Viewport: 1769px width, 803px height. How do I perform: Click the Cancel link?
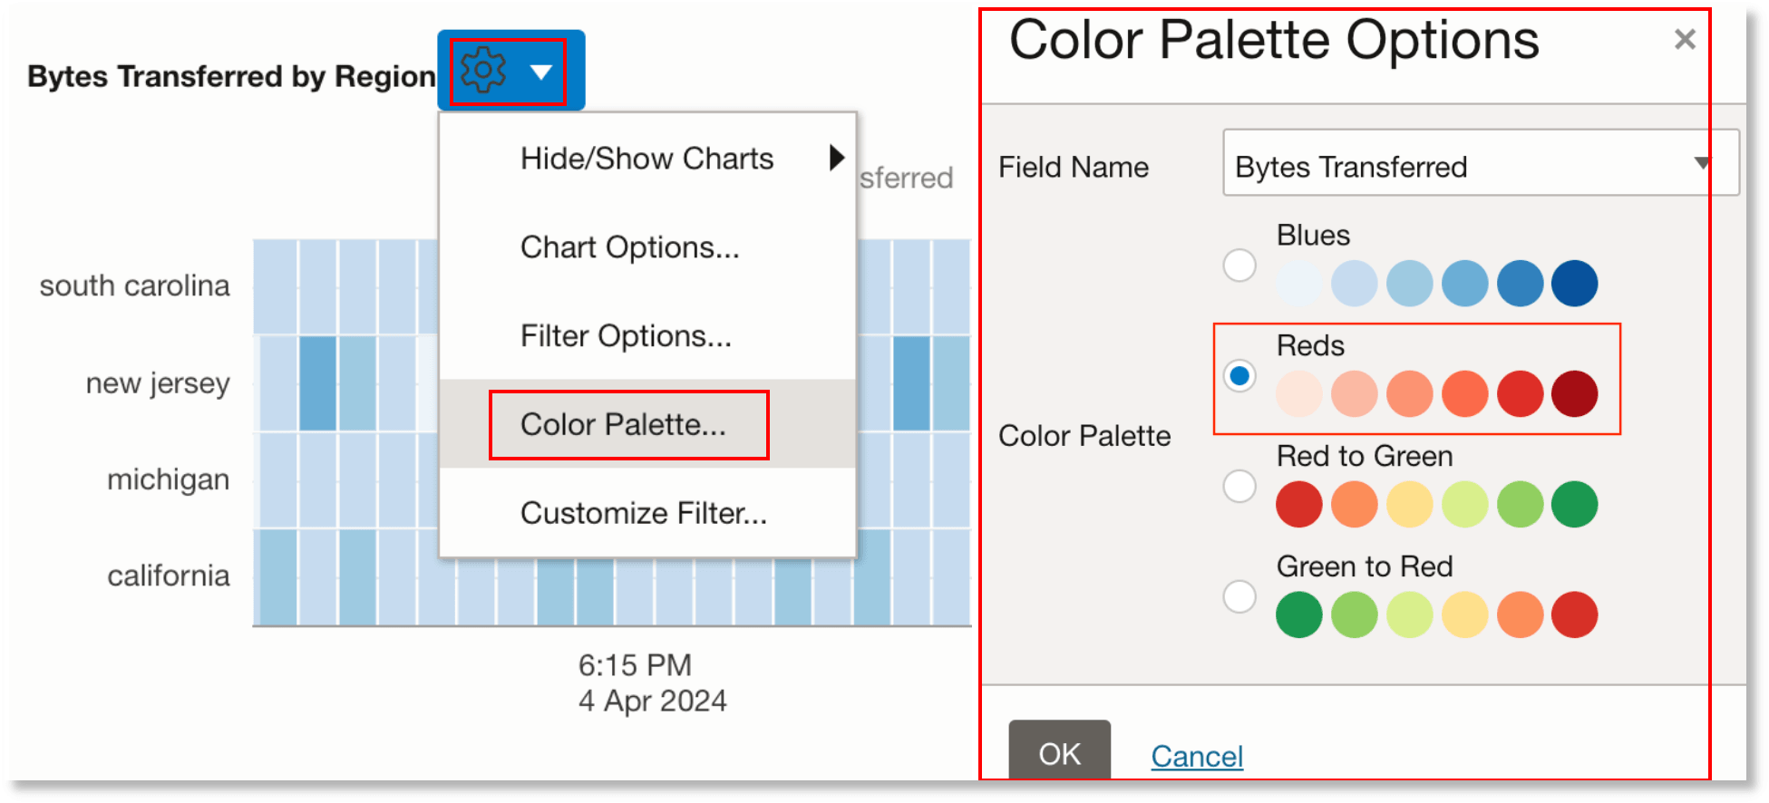coord(1197,755)
